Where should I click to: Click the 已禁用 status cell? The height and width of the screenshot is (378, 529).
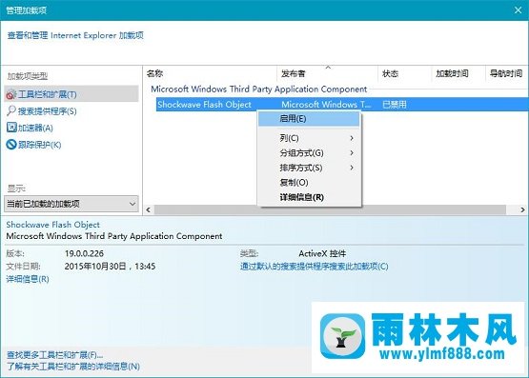click(x=394, y=105)
